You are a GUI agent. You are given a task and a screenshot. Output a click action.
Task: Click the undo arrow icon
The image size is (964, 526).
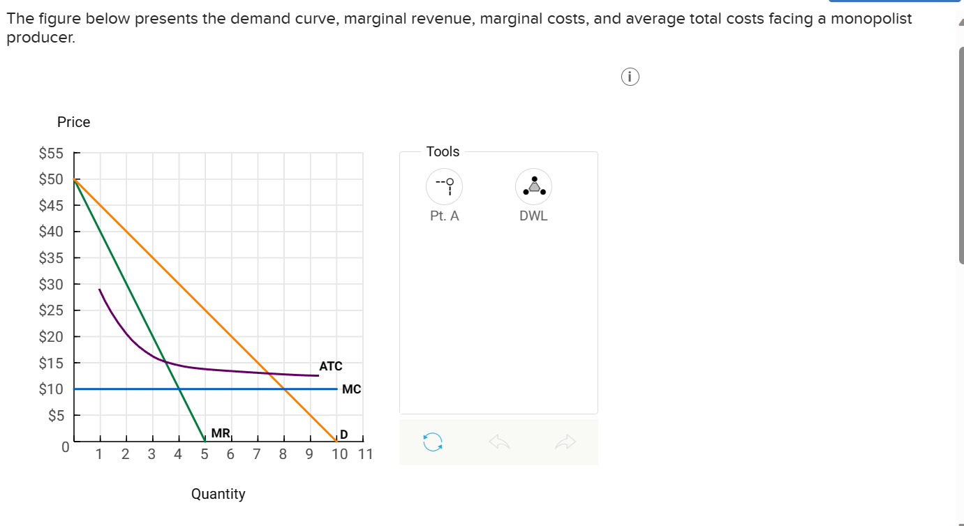tap(498, 442)
